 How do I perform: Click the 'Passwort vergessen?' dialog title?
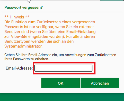[23, 7]
